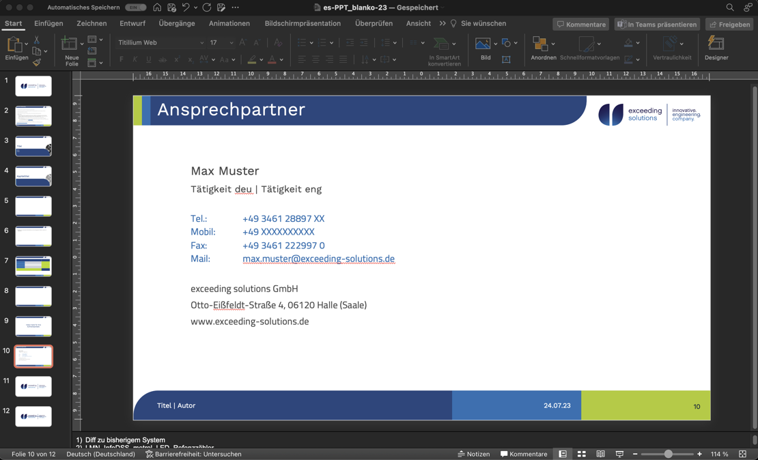The width and height of the screenshot is (758, 460).
Task: Switch to the Animationen tab
Action: (229, 23)
